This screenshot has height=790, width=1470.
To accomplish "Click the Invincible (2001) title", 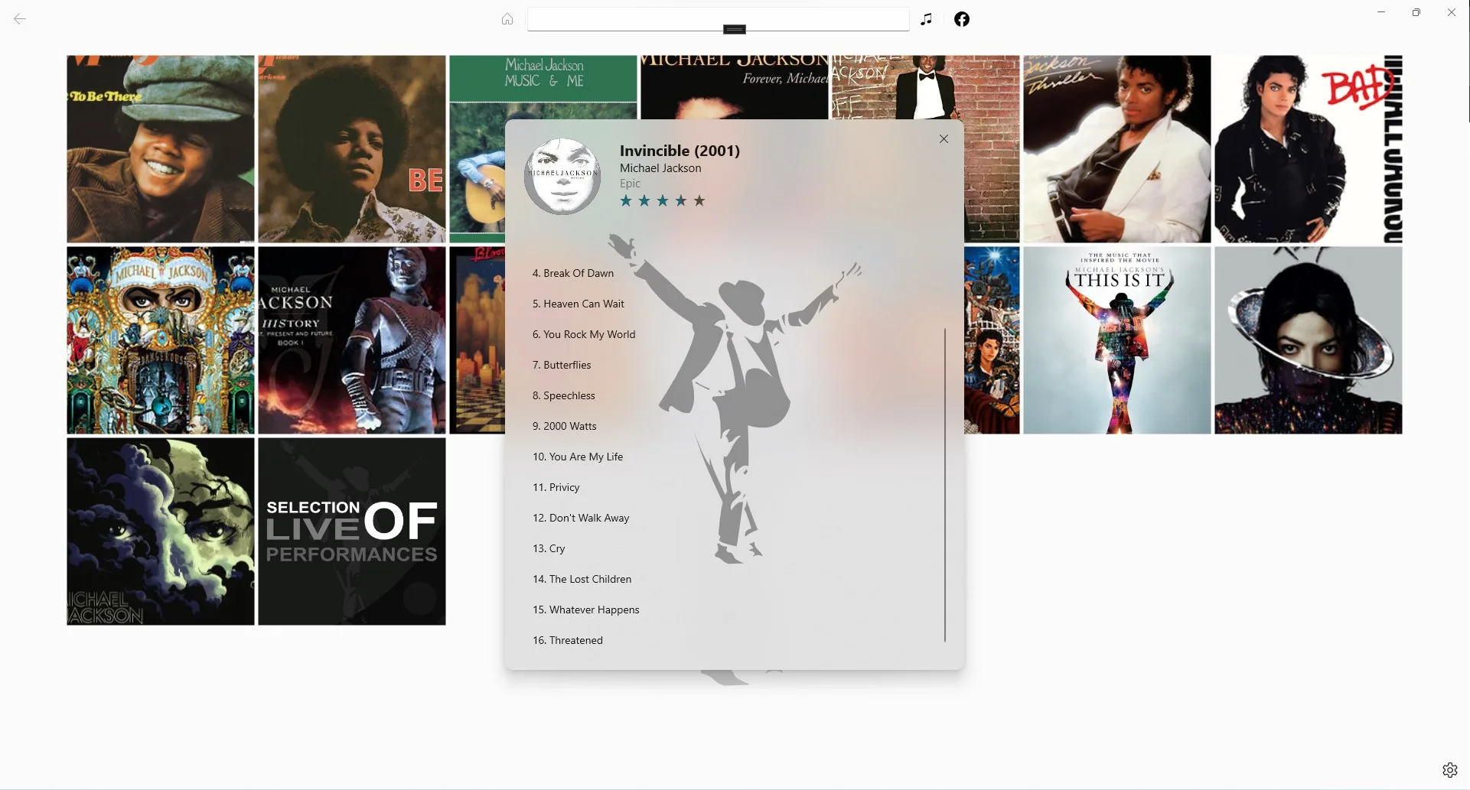I will pos(680,151).
